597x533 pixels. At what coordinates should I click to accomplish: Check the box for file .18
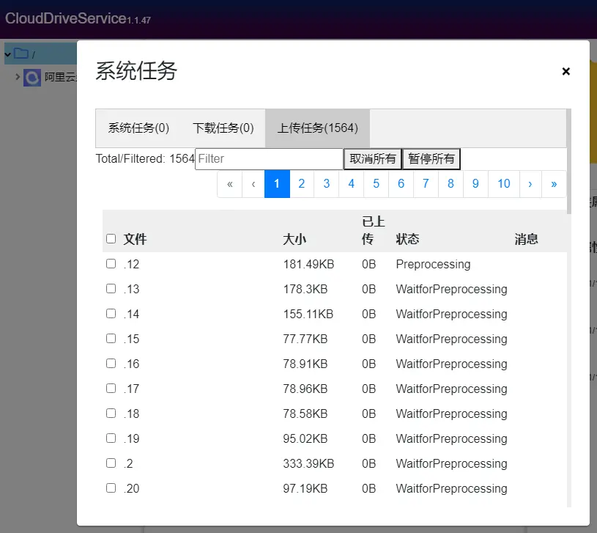111,413
